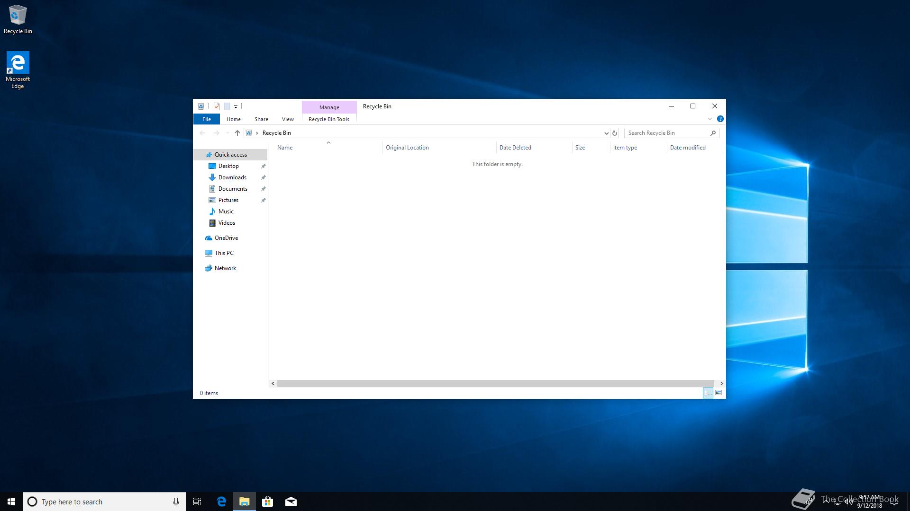910x511 pixels.
Task: Switch to Large icons view layout
Action: tap(719, 393)
